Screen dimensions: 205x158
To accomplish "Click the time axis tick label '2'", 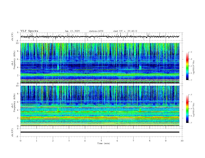I will [53, 141].
